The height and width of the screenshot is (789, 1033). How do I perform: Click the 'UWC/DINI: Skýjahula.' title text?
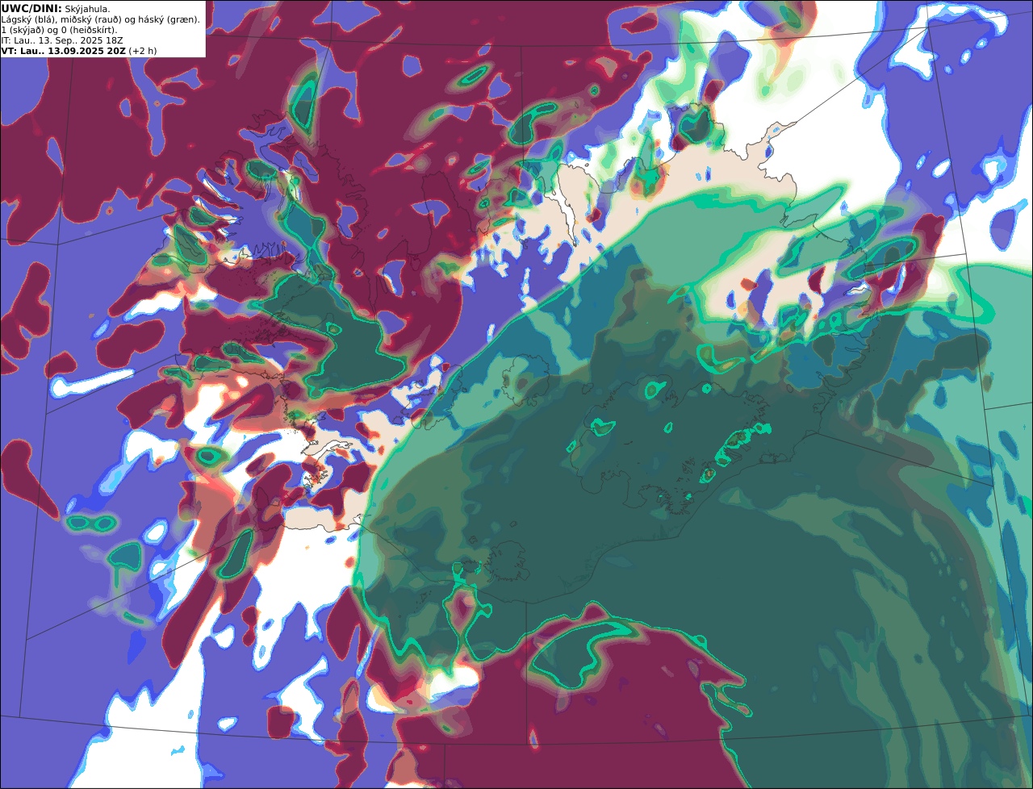point(56,8)
